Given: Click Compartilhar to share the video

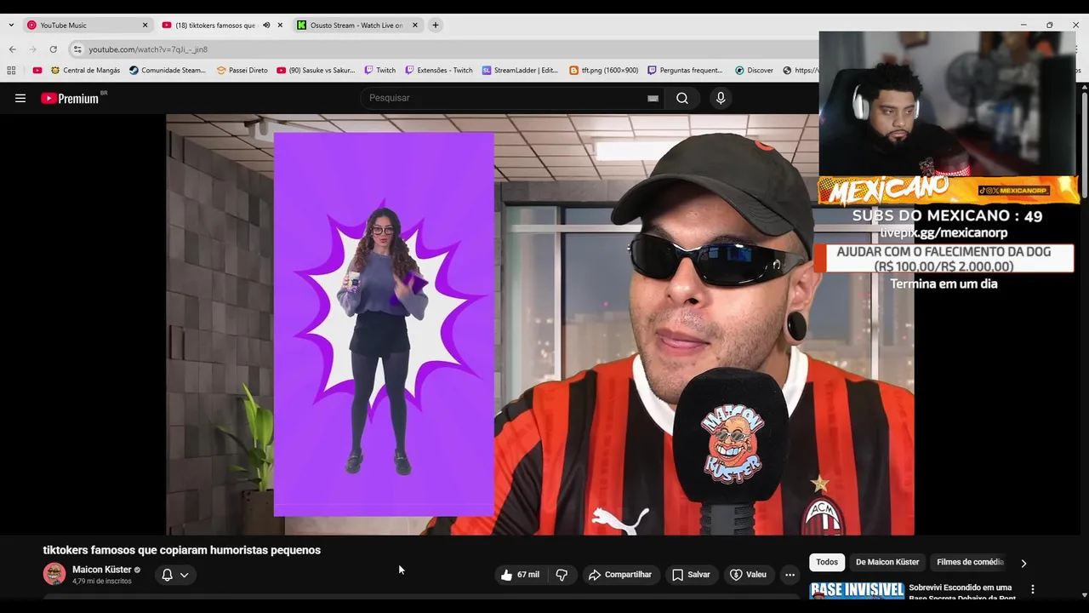Looking at the screenshot, I should point(620,575).
